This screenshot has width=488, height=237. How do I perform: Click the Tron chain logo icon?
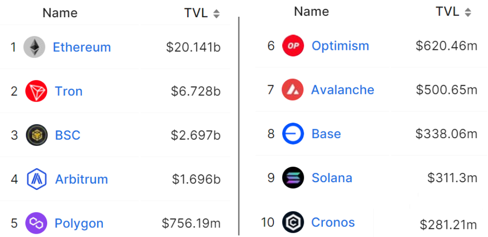(36, 91)
